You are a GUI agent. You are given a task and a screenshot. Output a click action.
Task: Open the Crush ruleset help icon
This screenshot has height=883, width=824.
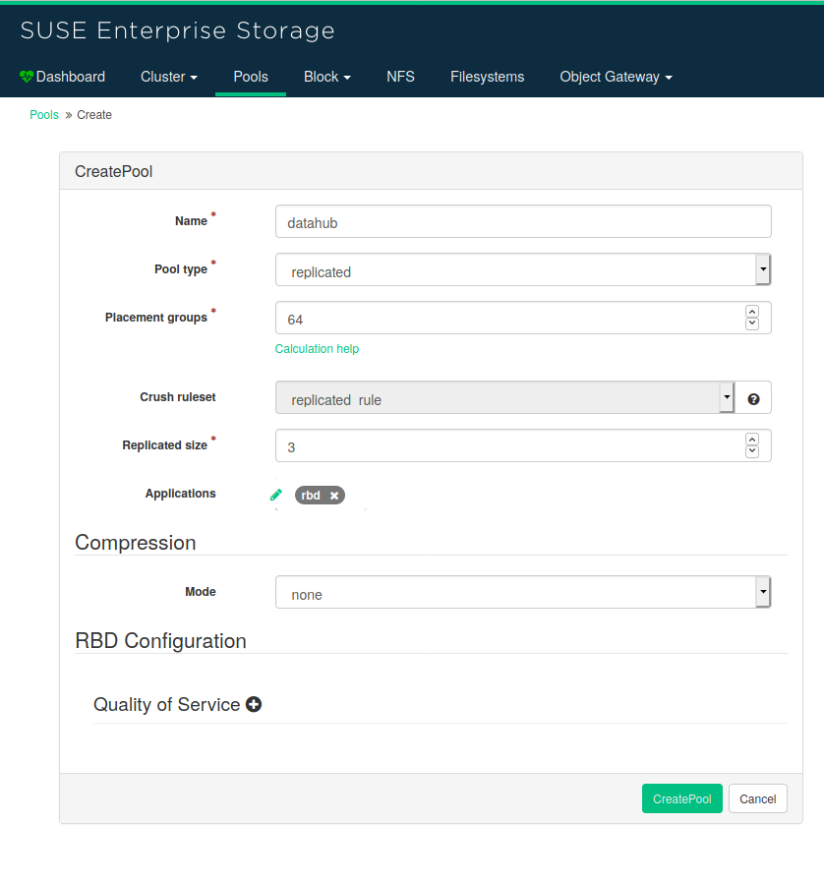753,398
